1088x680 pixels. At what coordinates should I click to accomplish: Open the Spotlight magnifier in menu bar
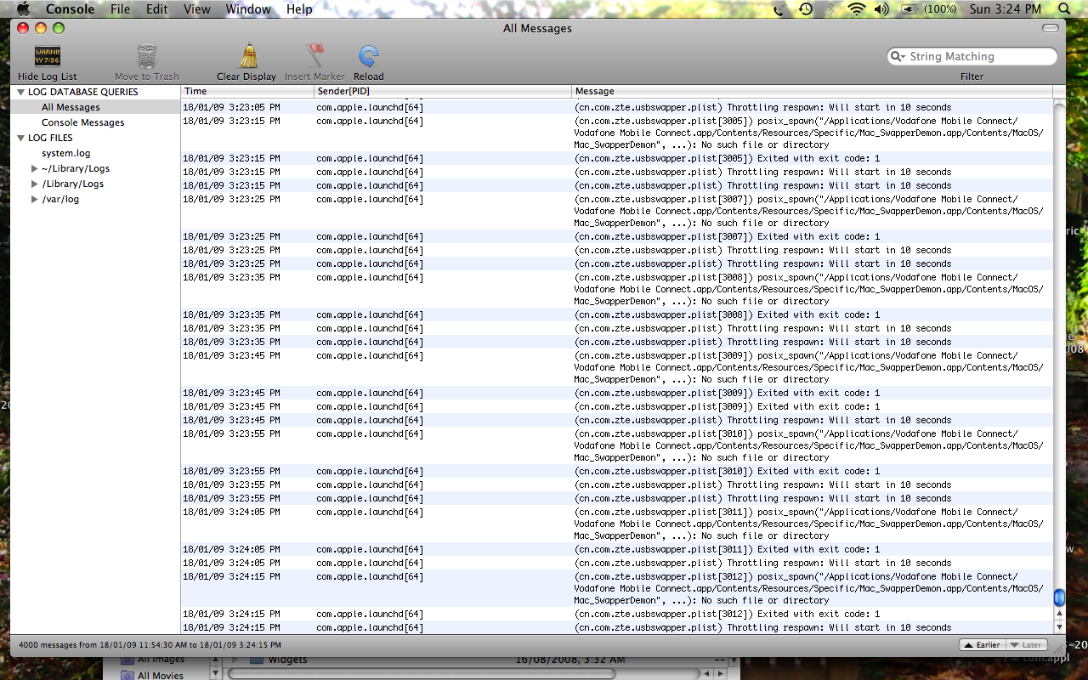1064,9
